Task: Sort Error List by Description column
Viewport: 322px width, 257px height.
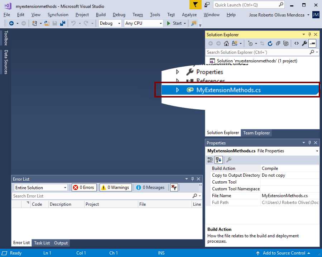Action: pyautogui.click(x=66, y=204)
